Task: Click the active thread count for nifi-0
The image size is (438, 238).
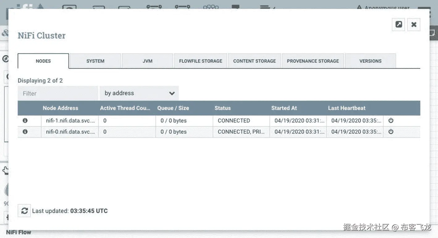Action: (127, 132)
